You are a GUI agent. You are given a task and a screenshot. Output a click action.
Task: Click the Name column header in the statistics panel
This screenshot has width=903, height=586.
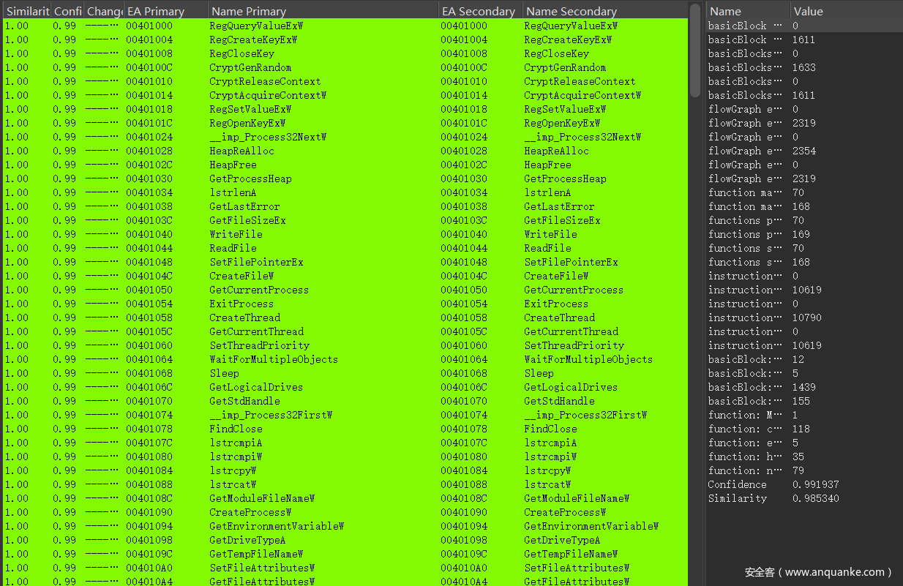[748, 11]
